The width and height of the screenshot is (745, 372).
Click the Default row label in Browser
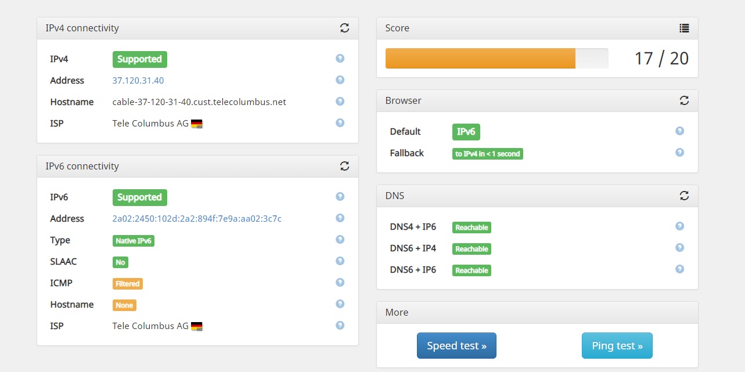[405, 132]
